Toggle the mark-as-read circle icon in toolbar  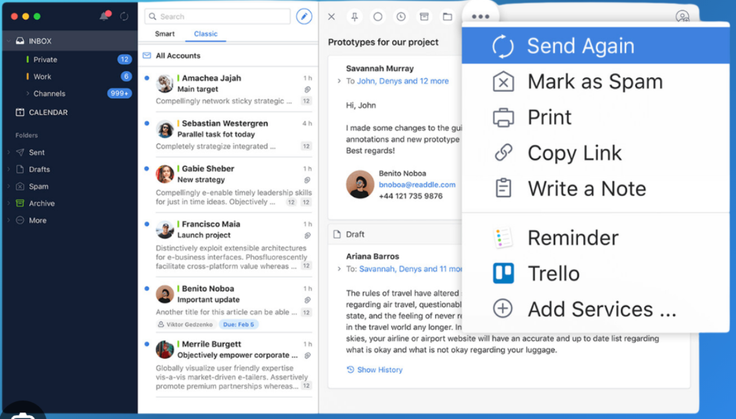378,17
